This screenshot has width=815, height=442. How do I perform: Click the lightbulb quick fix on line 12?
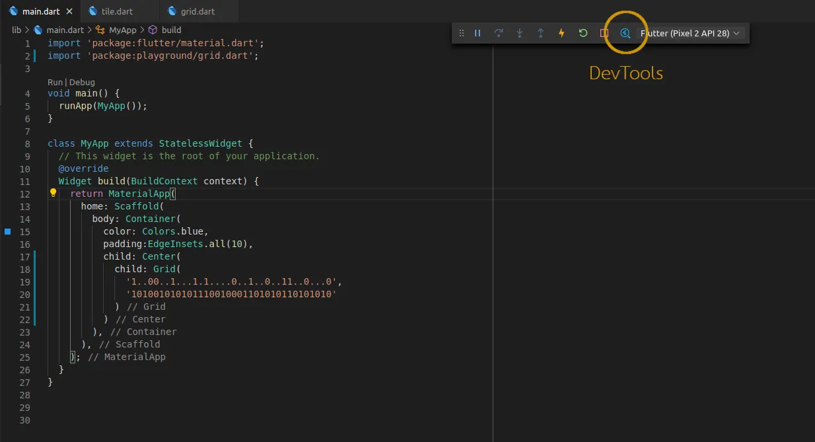[53, 193]
